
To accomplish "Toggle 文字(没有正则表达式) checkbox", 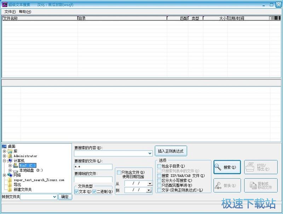I will pyautogui.click(x=159, y=190).
